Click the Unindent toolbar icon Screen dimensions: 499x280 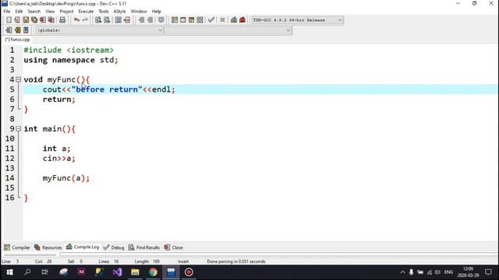[150, 20]
